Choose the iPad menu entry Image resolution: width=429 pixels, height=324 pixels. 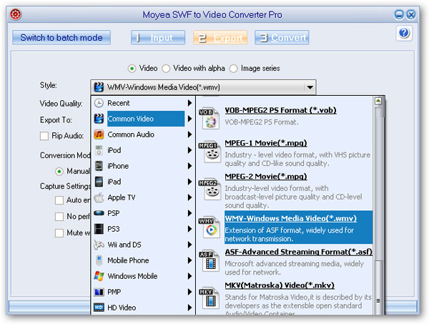143,182
